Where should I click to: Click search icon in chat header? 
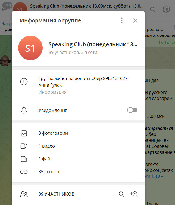click(x=152, y=10)
